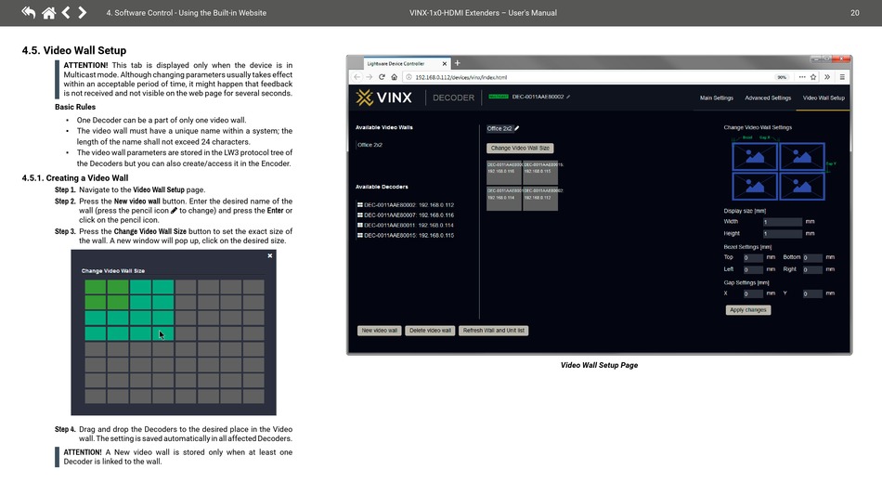Viewport: 882px width, 495px height.
Task: Open the Advanced Settings tab
Action: point(768,98)
